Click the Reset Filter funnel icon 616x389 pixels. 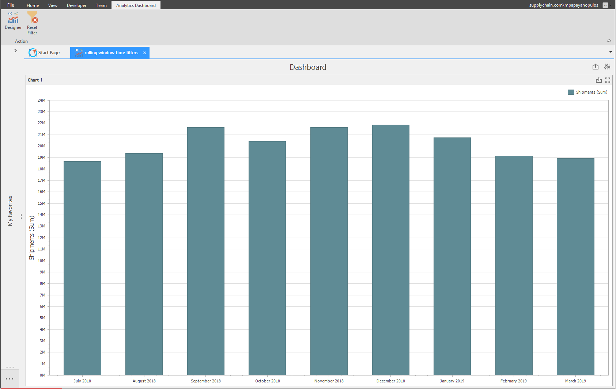click(x=32, y=17)
